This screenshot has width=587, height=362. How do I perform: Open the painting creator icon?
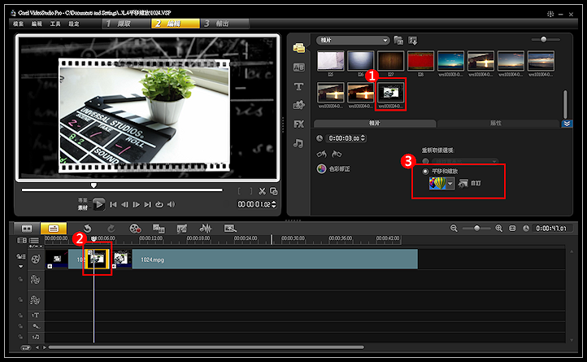(182, 229)
